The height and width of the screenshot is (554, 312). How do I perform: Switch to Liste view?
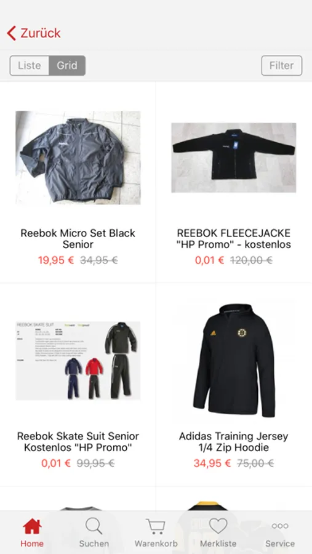30,65
